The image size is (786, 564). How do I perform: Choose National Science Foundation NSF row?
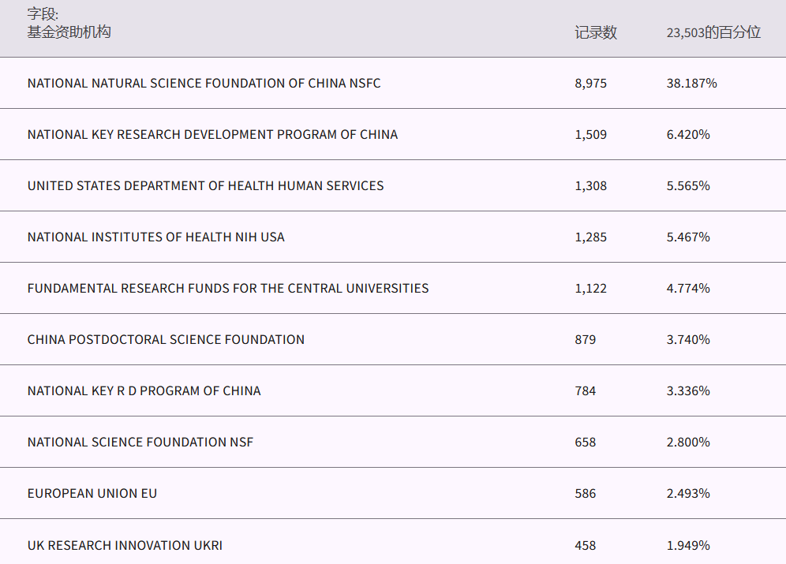click(140, 442)
